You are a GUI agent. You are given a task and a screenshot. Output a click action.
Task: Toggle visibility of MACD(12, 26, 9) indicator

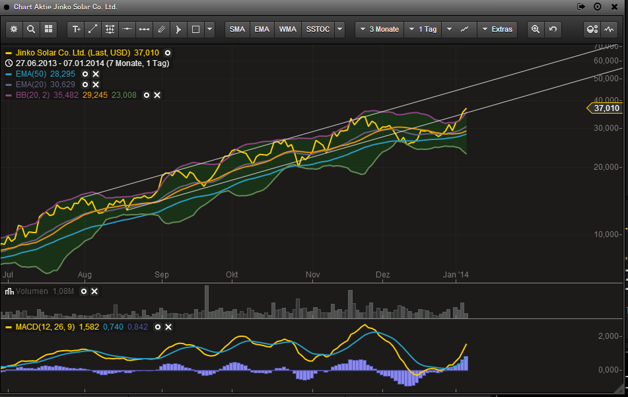(157, 326)
